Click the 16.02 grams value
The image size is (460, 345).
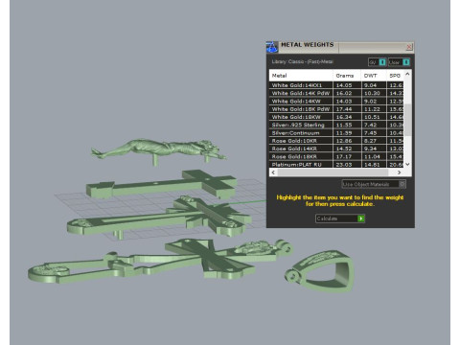[344, 93]
